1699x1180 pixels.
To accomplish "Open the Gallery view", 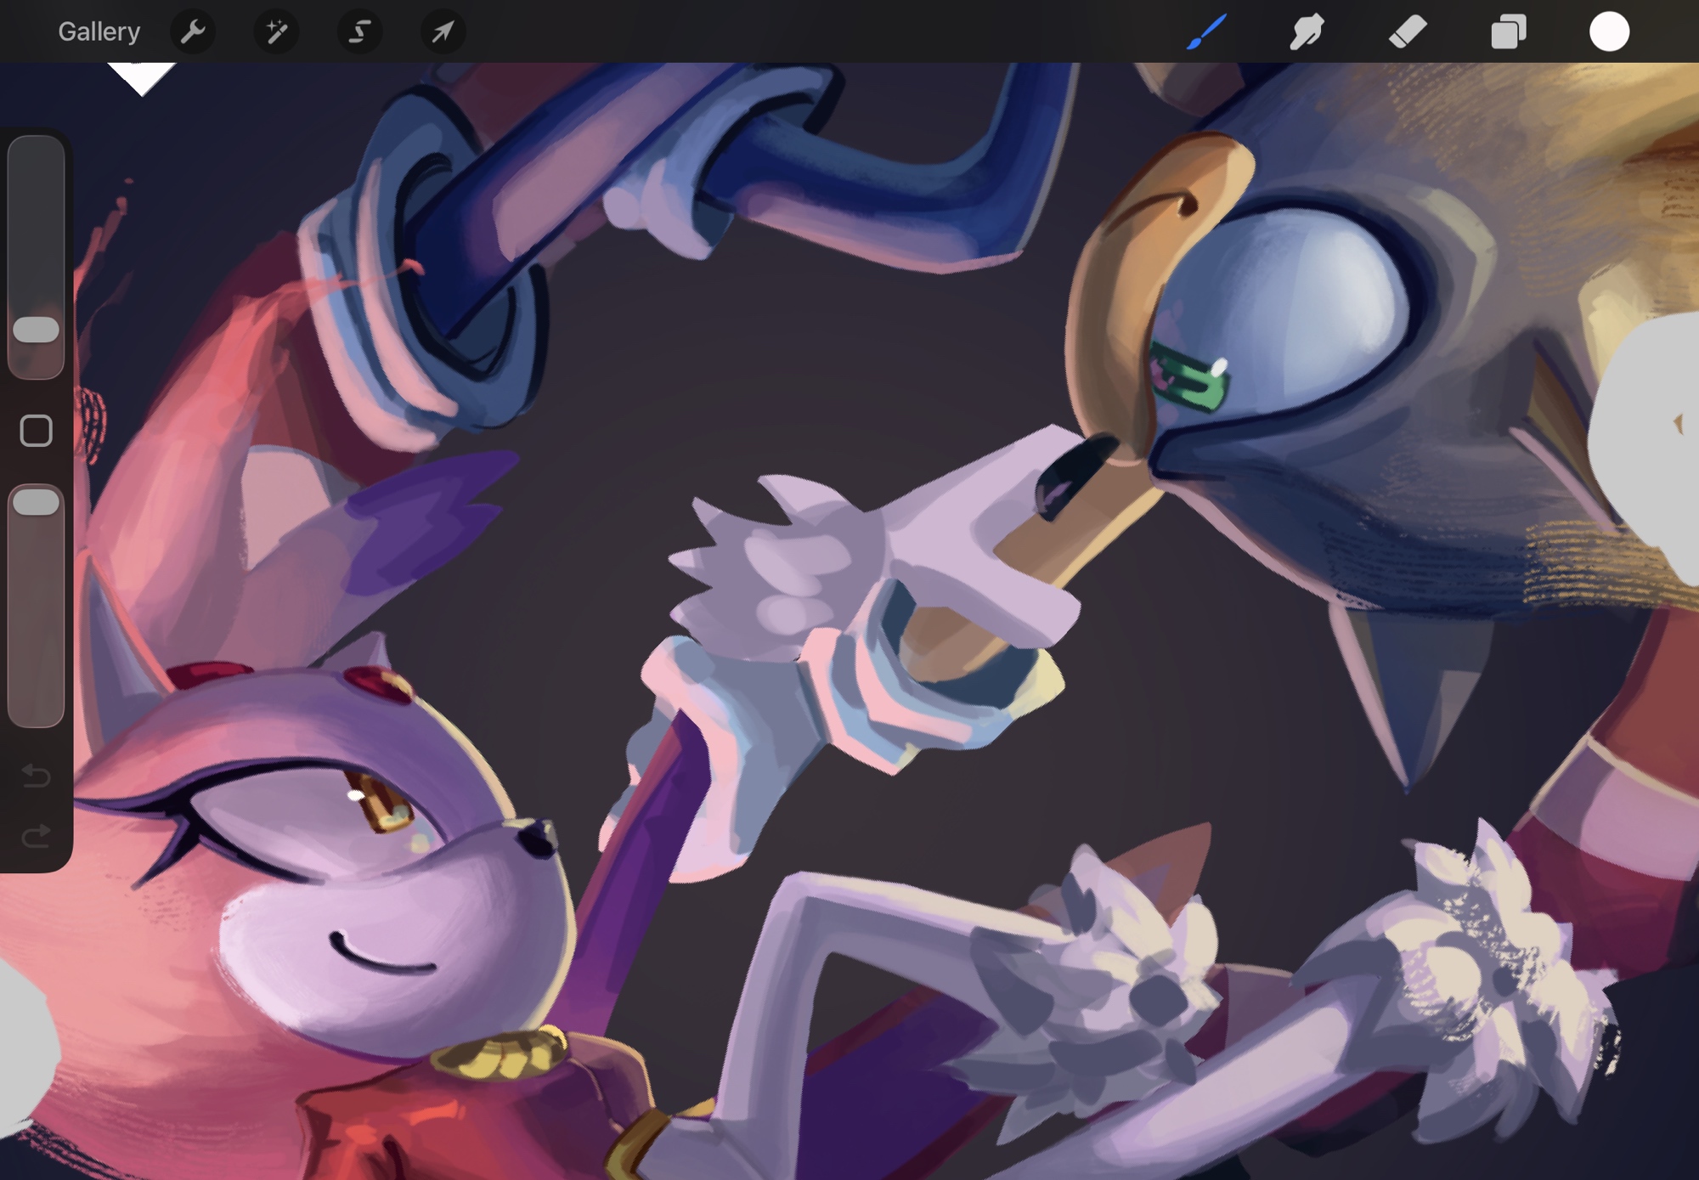I will coord(99,31).
